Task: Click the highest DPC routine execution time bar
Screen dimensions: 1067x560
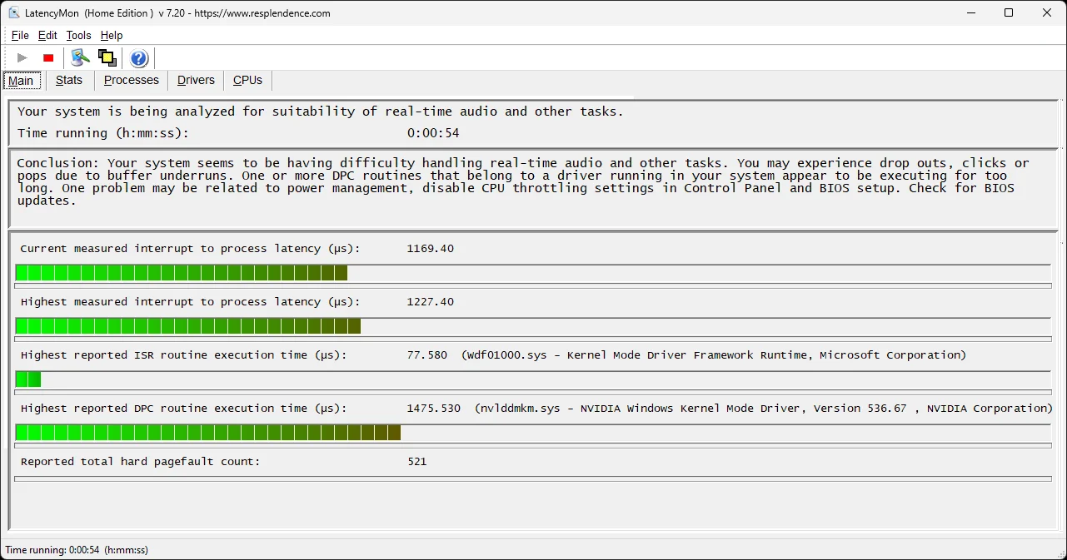Action: pyautogui.click(x=533, y=433)
